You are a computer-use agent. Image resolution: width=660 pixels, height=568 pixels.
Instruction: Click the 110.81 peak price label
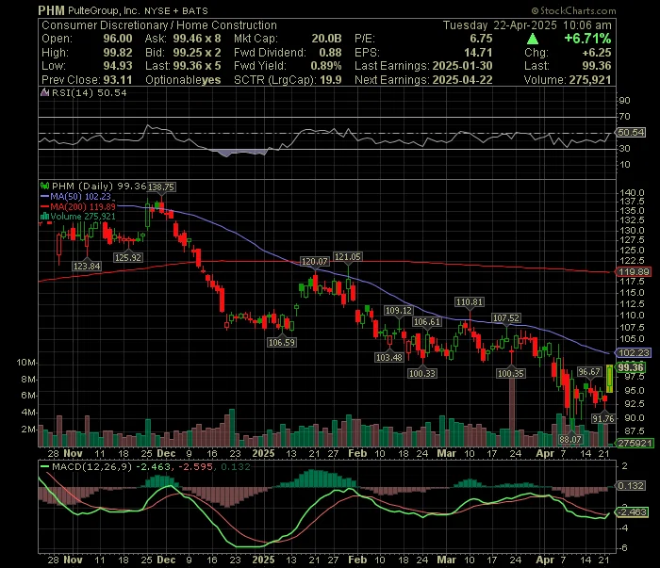click(x=470, y=301)
